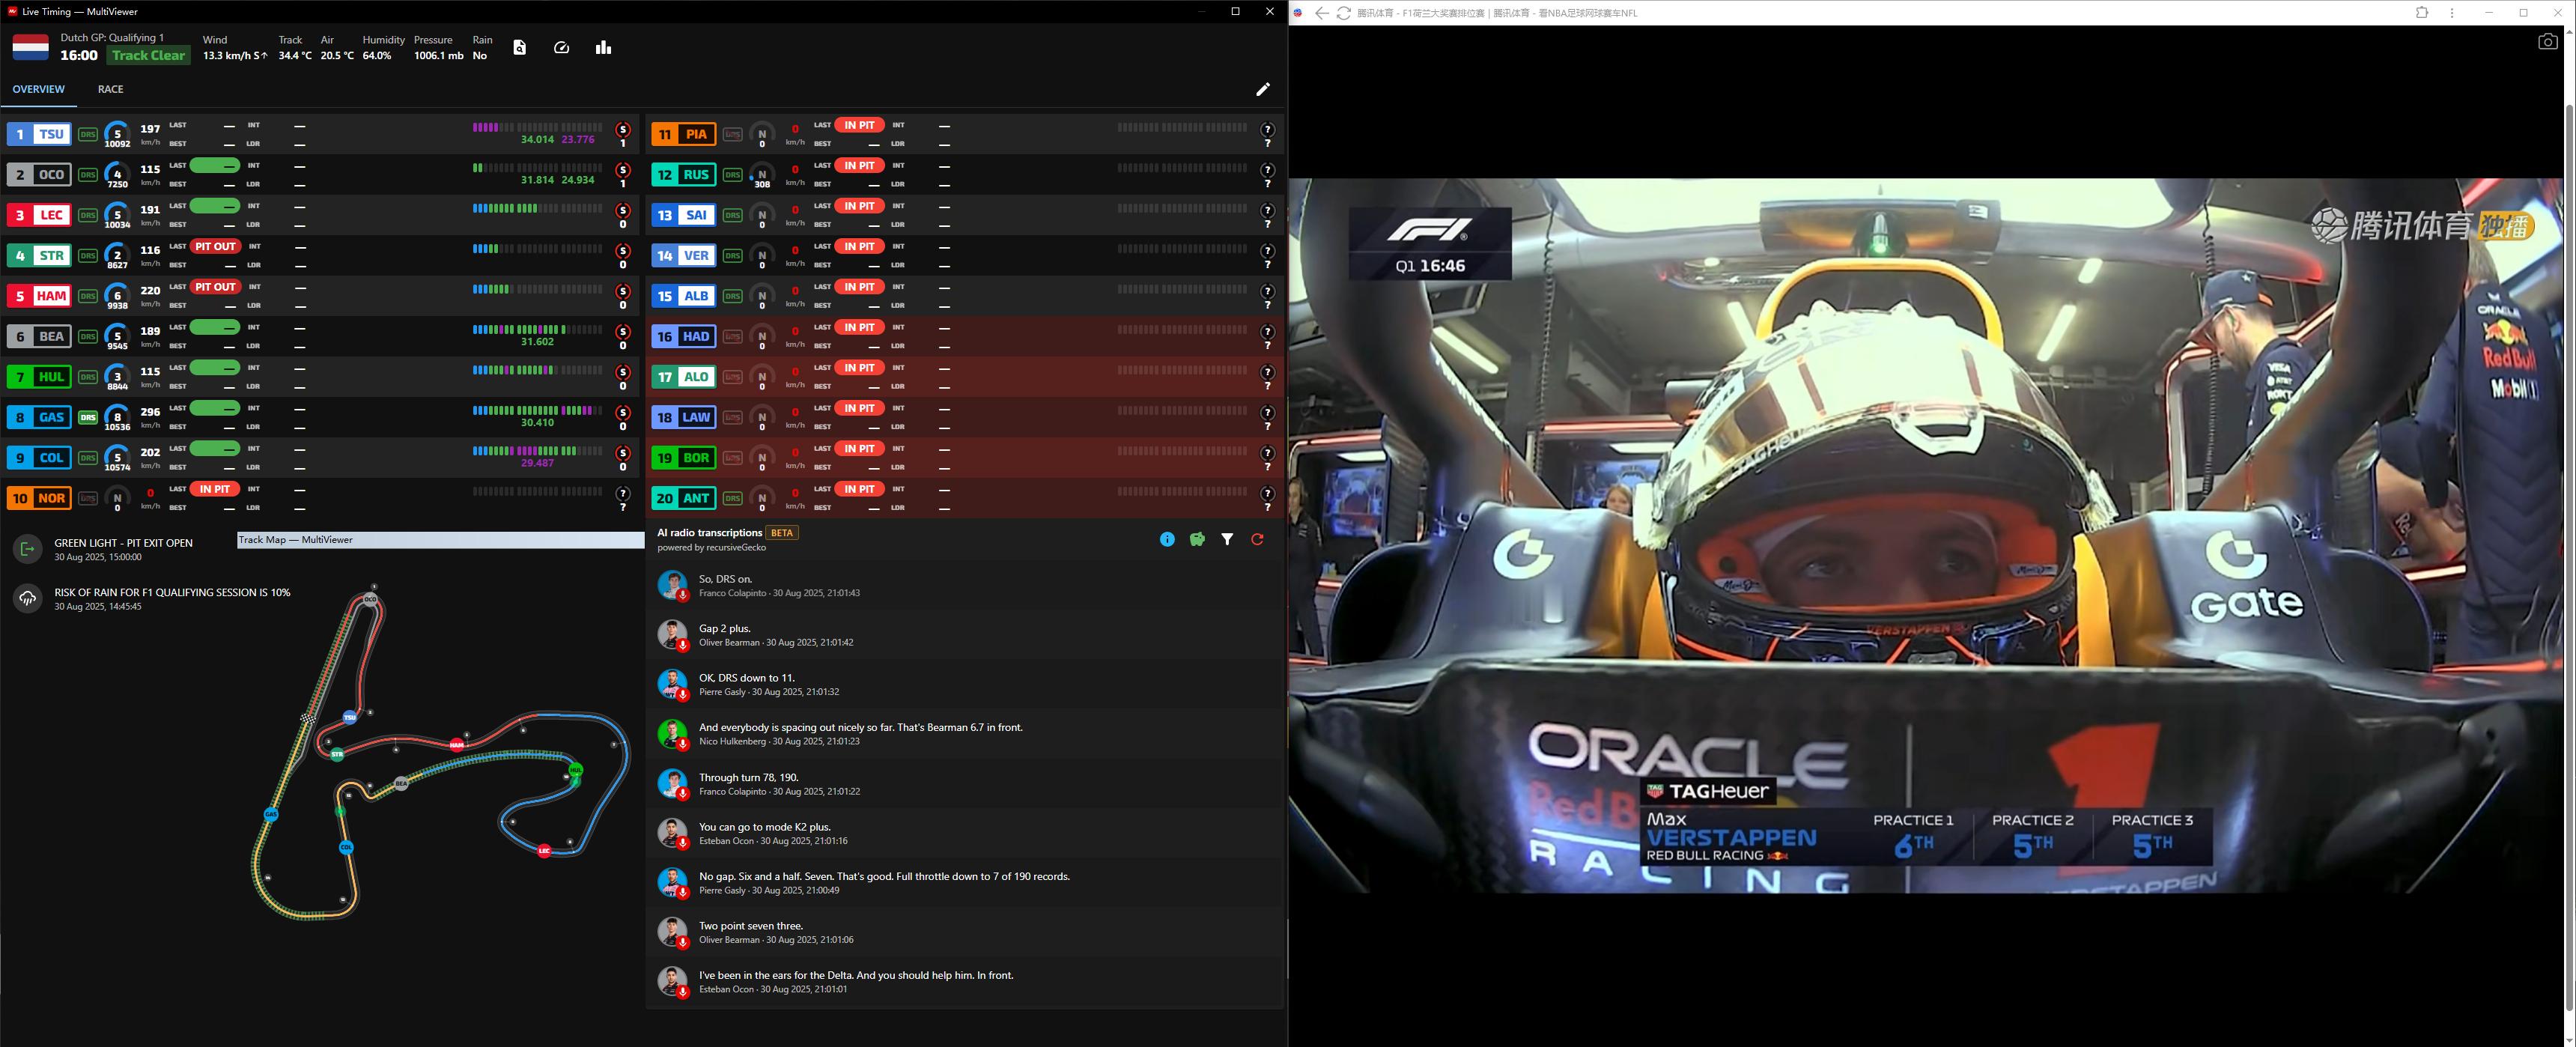Screen dimensions: 2576x1047
Task: Click the HAM marker on track map
Action: [457, 745]
